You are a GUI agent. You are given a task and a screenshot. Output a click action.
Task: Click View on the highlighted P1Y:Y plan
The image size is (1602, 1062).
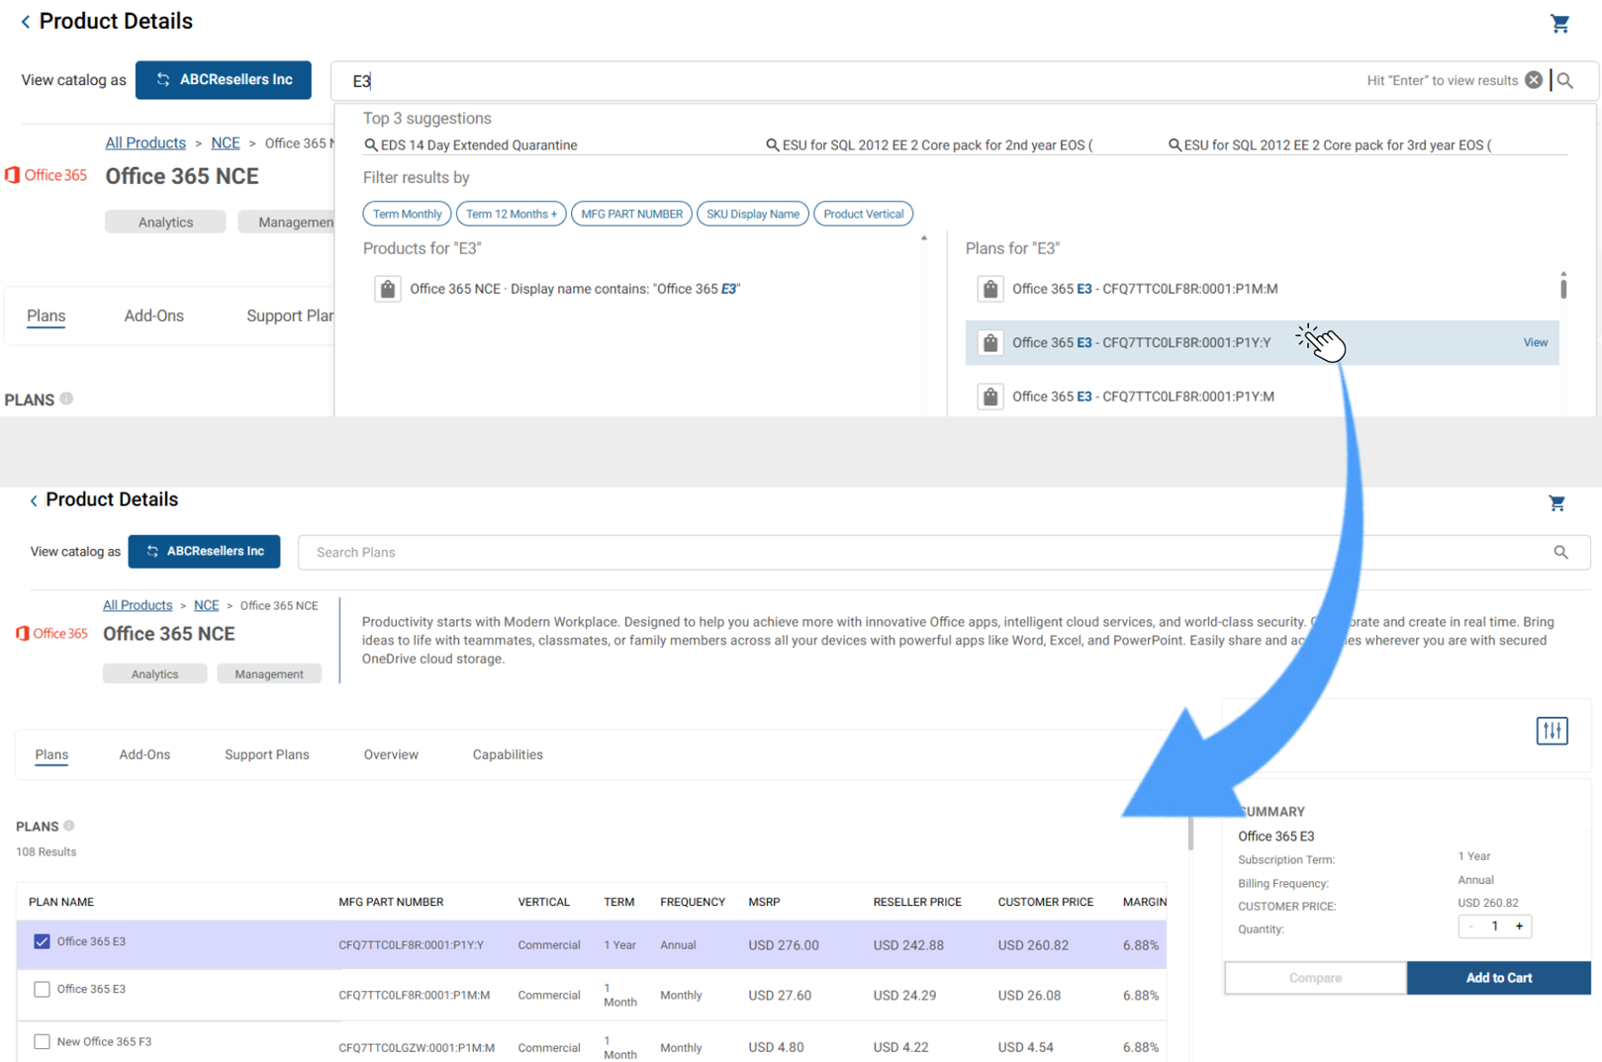(1536, 342)
